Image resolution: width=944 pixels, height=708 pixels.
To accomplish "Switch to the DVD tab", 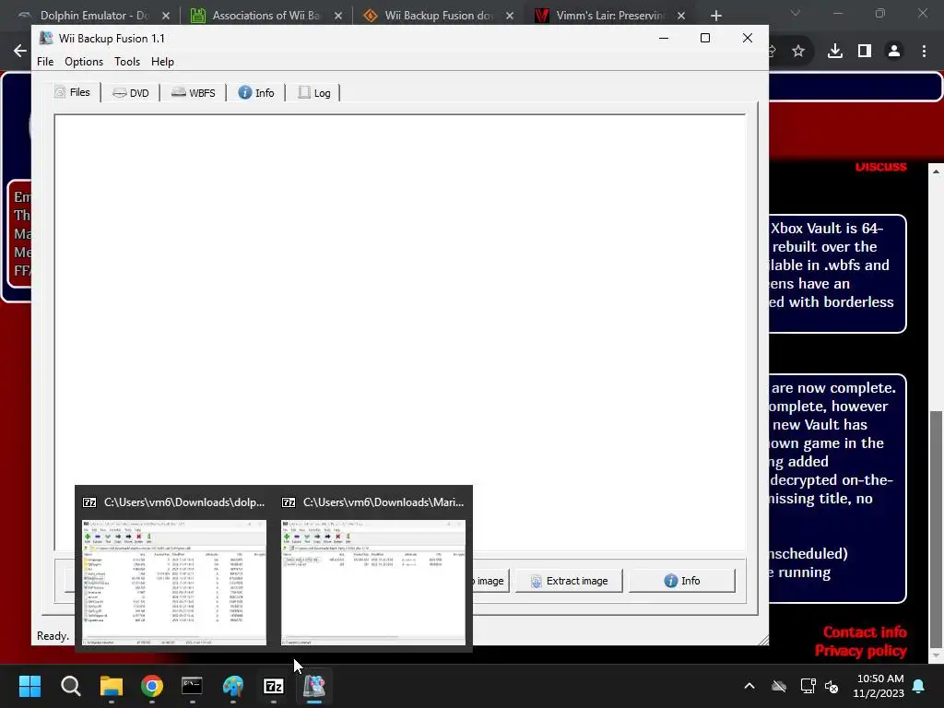I will (131, 93).
